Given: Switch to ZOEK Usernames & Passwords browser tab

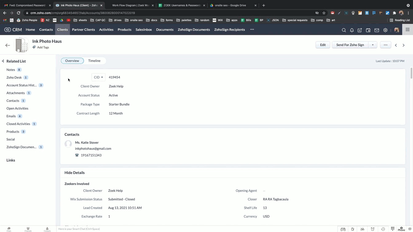Looking at the screenshot, I should (182, 5).
